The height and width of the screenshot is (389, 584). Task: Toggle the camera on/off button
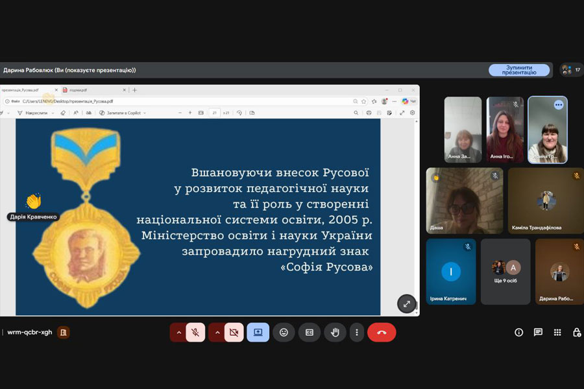click(x=234, y=332)
